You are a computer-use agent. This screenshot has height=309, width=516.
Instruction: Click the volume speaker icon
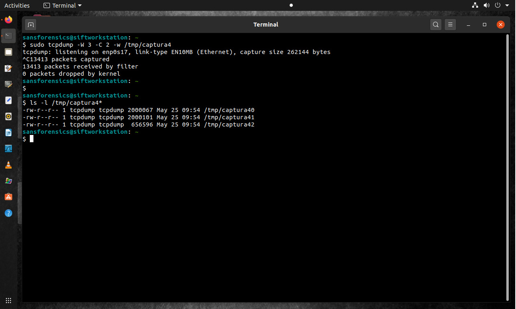pyautogui.click(x=486, y=5)
